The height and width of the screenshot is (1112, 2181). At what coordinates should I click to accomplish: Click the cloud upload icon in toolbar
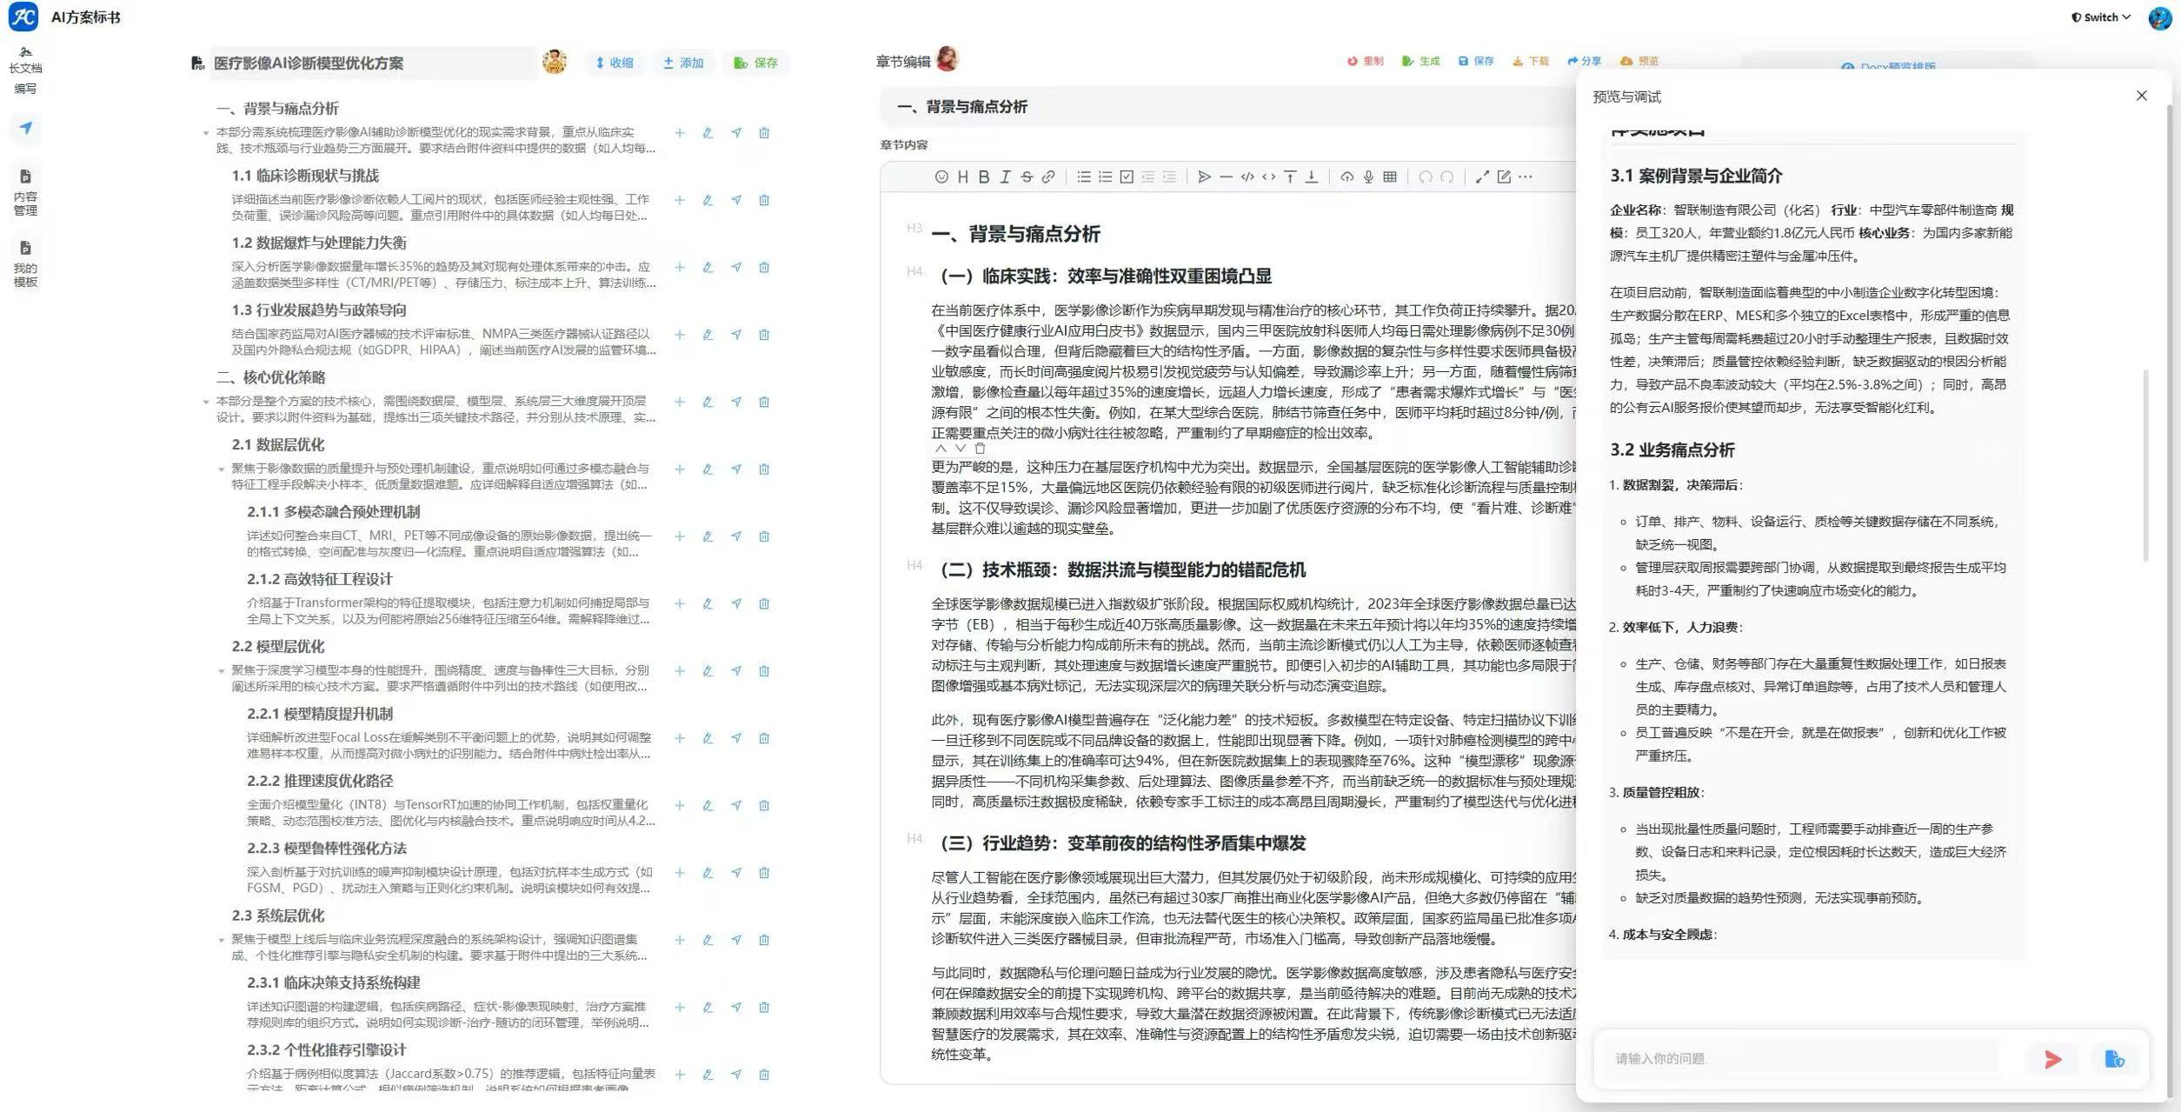click(1347, 176)
